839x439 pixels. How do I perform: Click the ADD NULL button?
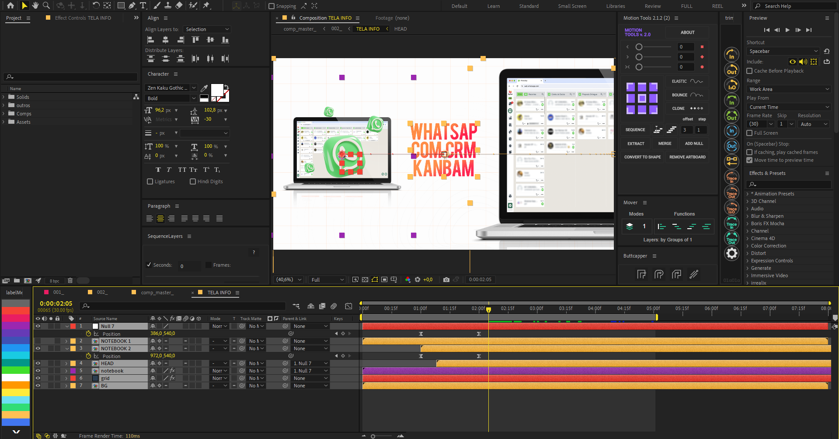point(694,143)
